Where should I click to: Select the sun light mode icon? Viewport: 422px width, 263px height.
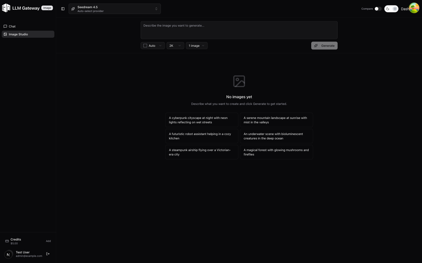[x=395, y=9]
